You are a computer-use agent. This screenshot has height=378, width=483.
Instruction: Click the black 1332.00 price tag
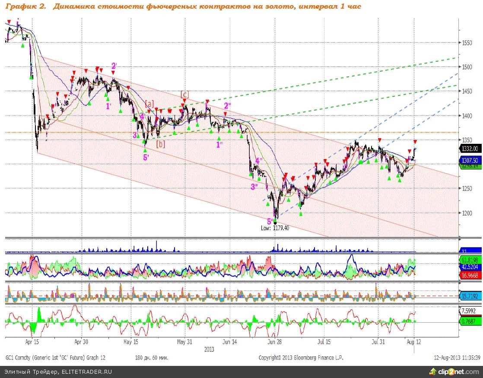pyautogui.click(x=469, y=148)
